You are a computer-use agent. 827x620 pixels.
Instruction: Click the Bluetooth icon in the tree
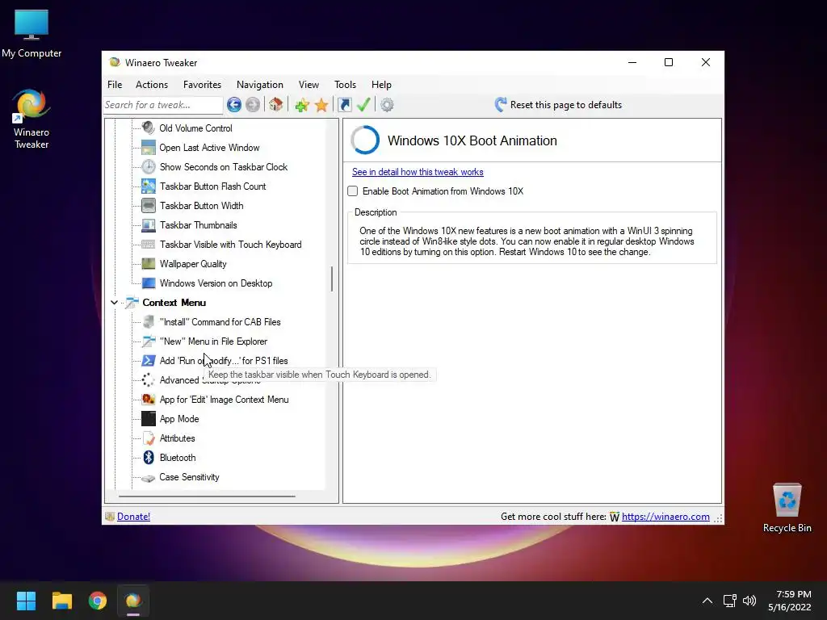[149, 458]
